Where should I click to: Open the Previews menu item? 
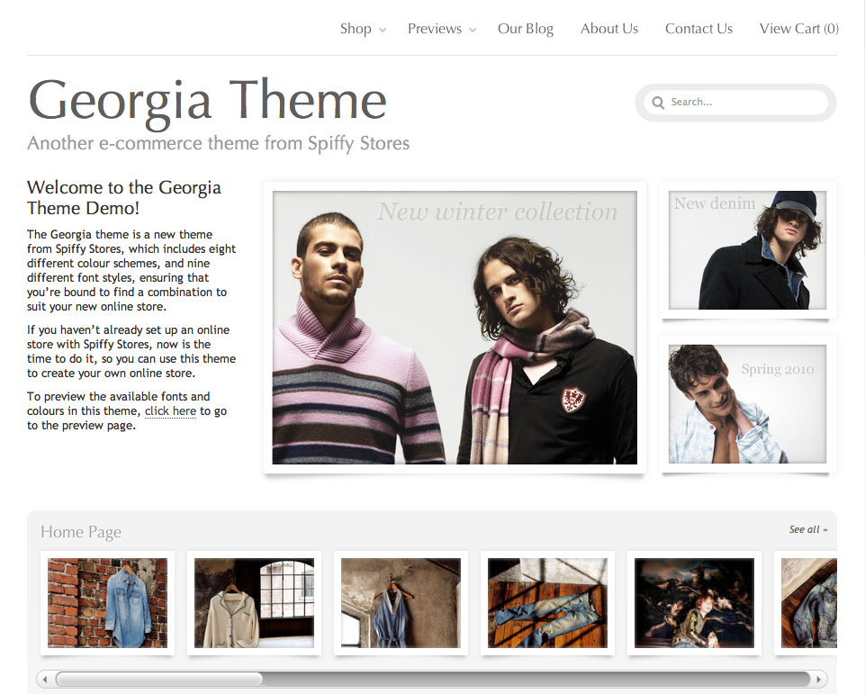pyautogui.click(x=435, y=29)
